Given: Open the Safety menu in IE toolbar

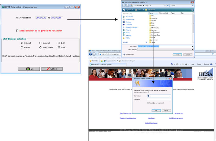Looking at the screenshot, I should [x=200, y=64].
